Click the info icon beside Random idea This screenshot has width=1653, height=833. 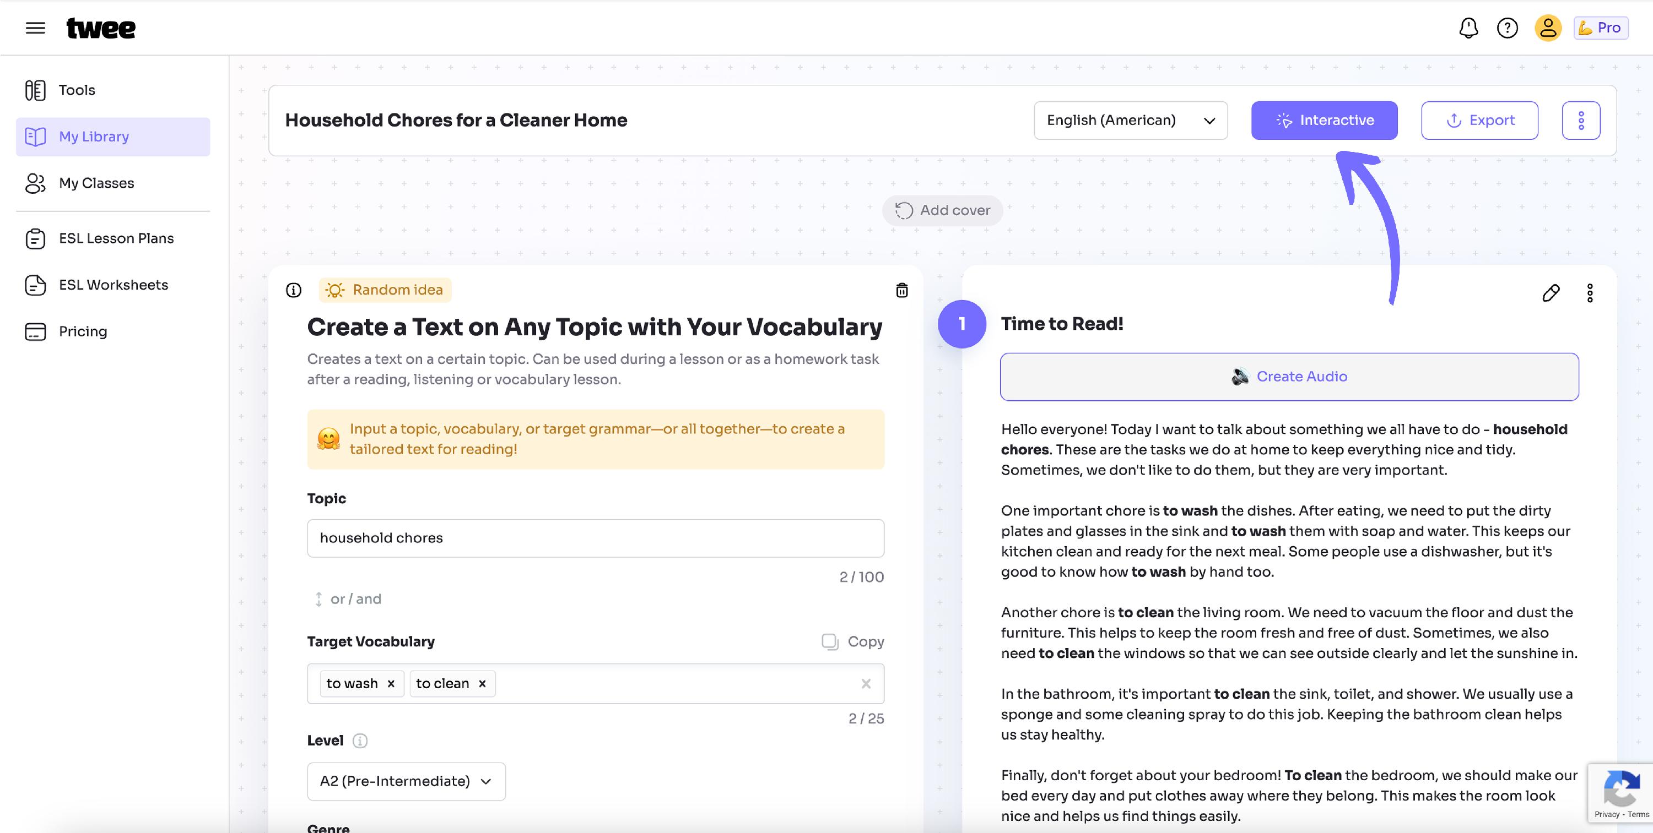[293, 291]
